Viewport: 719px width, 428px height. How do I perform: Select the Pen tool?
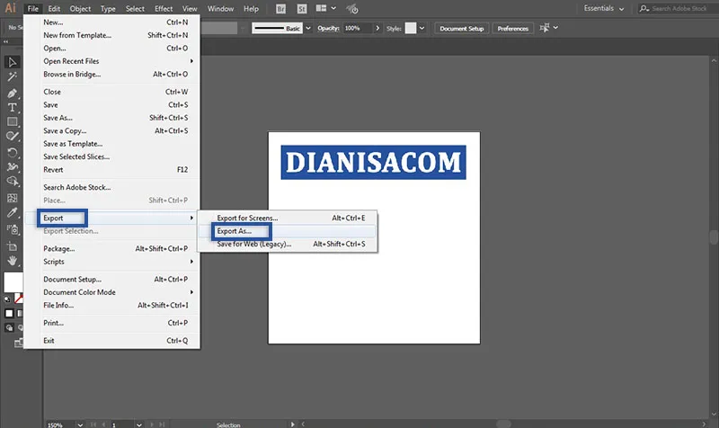[x=13, y=94]
